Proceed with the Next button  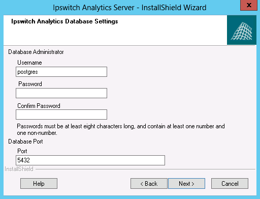click(186, 184)
